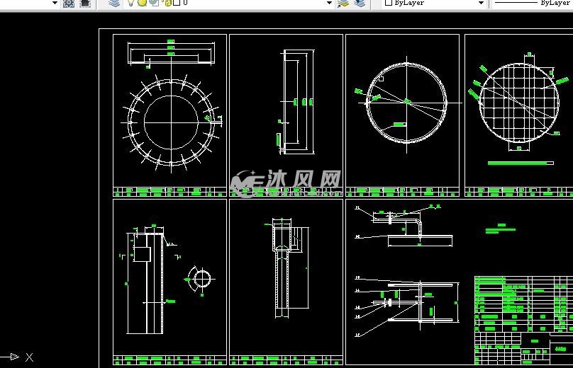Image resolution: width=573 pixels, height=368 pixels.
Task: Open the ByLayer color dropdown
Action: pos(434,3)
